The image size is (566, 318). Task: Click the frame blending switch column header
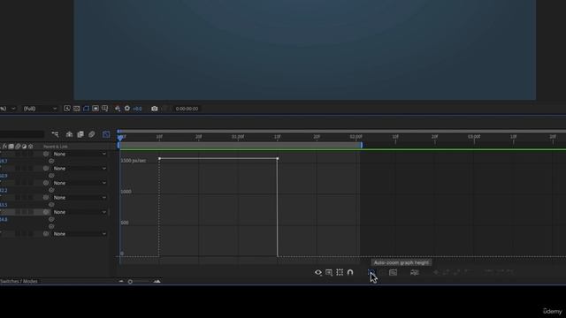[x=11, y=147]
